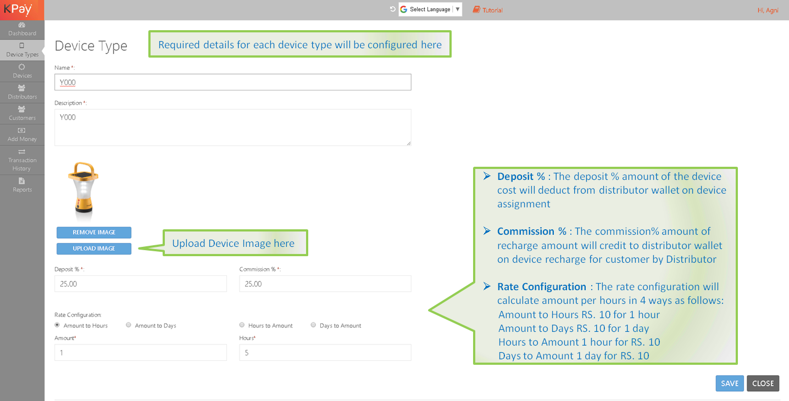Image resolution: width=789 pixels, height=401 pixels.
Task: Open the Tutorial link in header
Action: tap(488, 10)
